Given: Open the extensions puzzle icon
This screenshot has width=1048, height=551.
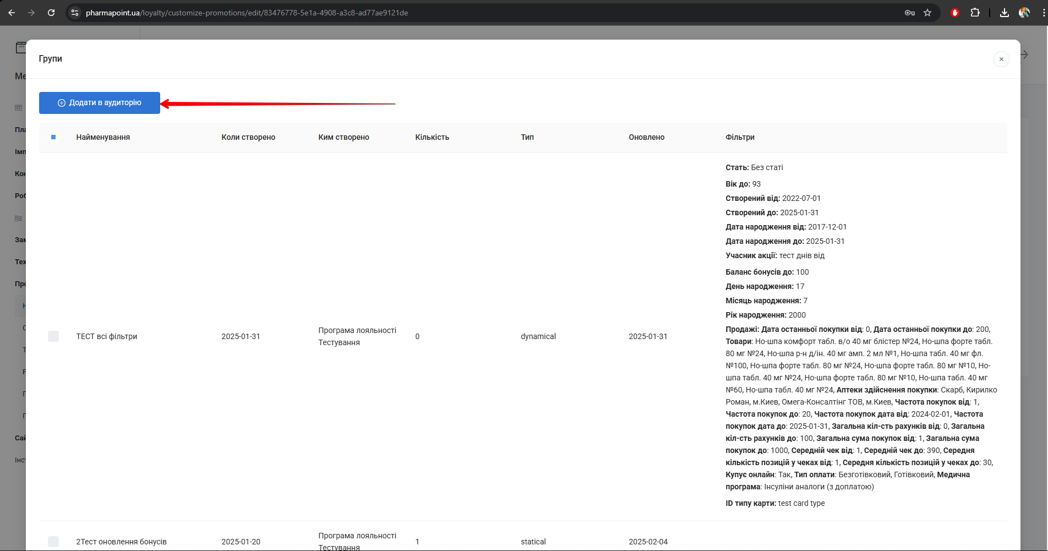Looking at the screenshot, I should tap(975, 13).
